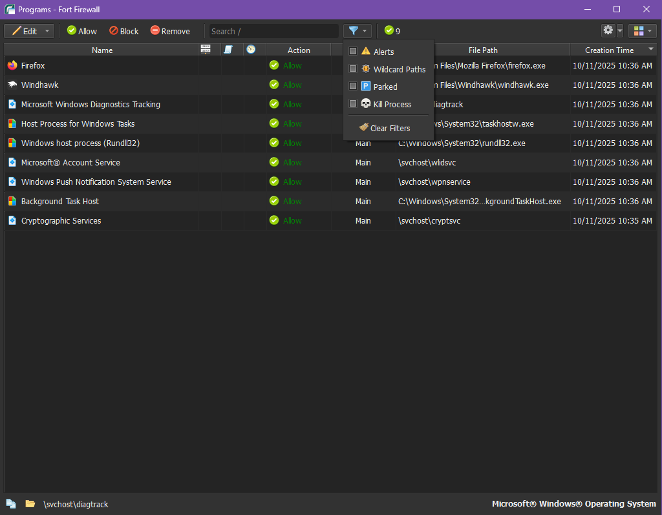Select the Windows host process (Rundll32) row
Viewport: 662px width, 515px height.
(x=80, y=143)
